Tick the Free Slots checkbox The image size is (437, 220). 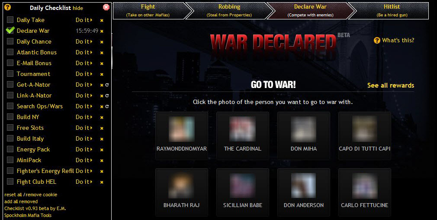[10, 127]
